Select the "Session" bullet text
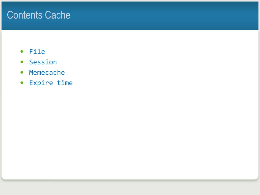 [x=43, y=62]
